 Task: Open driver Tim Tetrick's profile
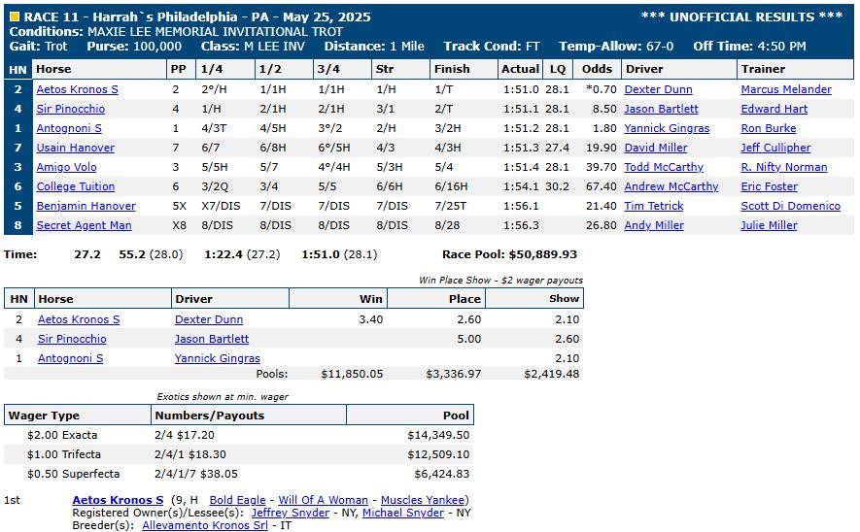point(653,206)
